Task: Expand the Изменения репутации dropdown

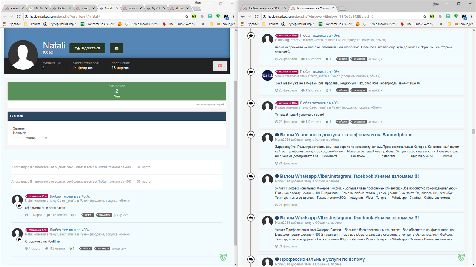Action: point(209,104)
